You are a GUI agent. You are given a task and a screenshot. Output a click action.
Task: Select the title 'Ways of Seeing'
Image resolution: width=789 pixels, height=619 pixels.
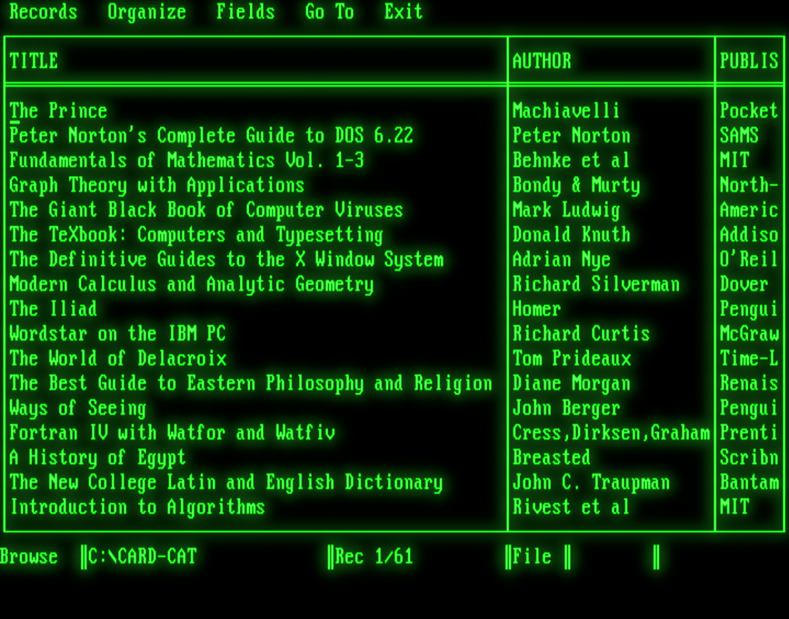[x=78, y=408]
